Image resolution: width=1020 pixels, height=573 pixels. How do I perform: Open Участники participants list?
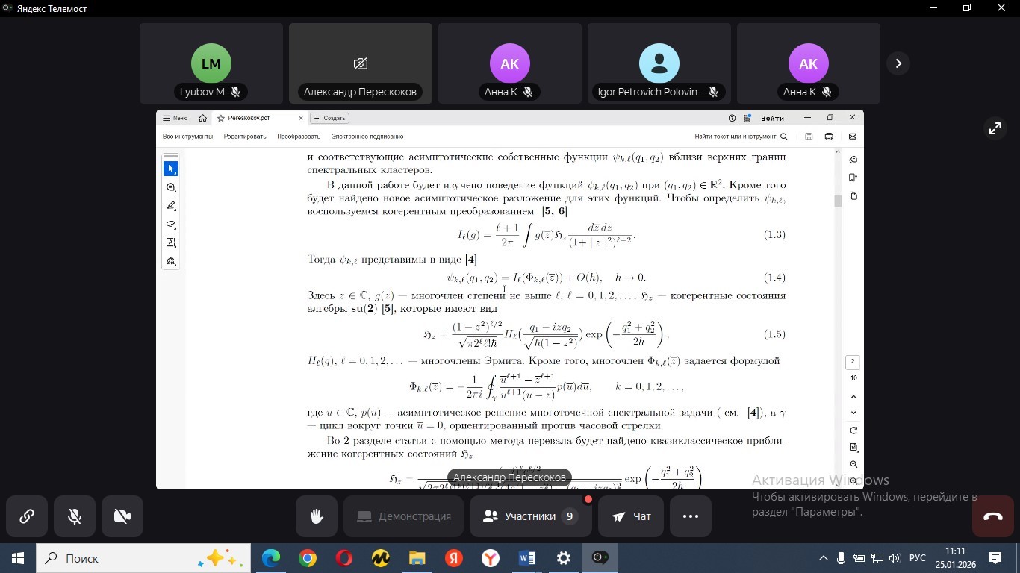point(530,516)
